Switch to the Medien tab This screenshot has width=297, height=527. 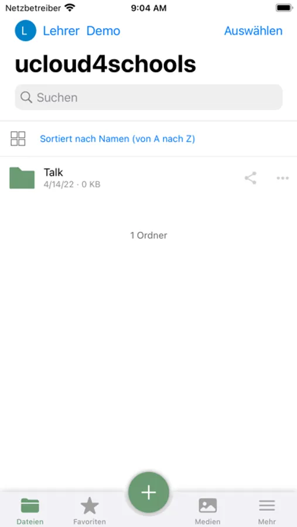pyautogui.click(x=207, y=511)
